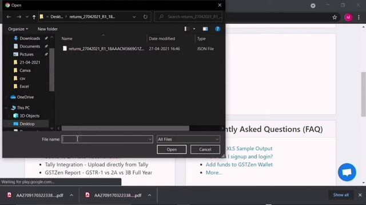Go up one folder level arrow
The width and height of the screenshot is (366, 205).
[x=34, y=17]
